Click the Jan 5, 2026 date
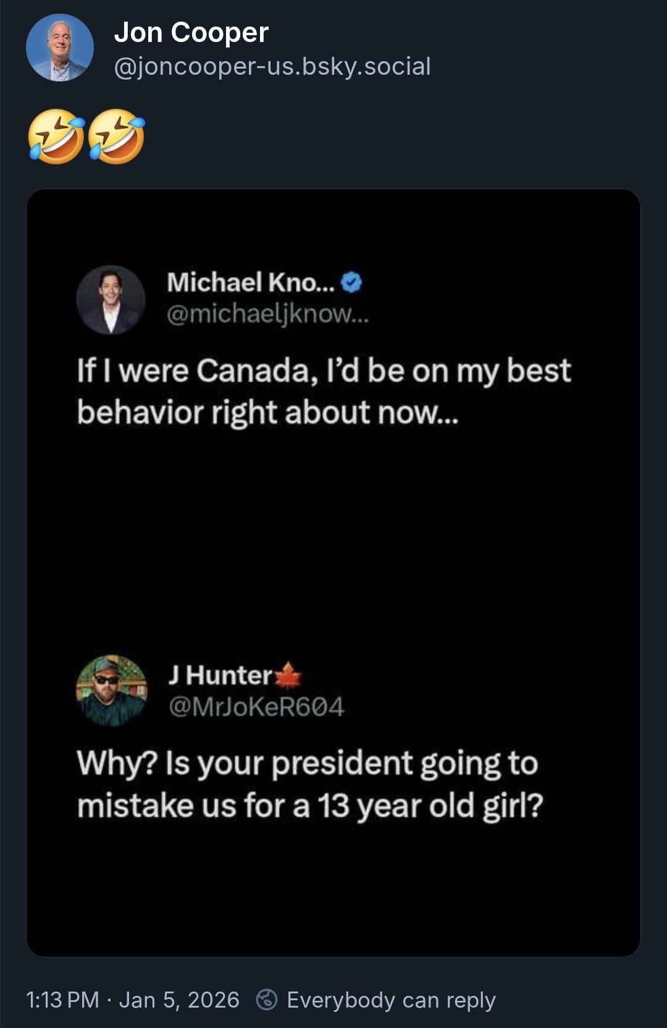The width and height of the screenshot is (667, 1028). (x=178, y=1000)
